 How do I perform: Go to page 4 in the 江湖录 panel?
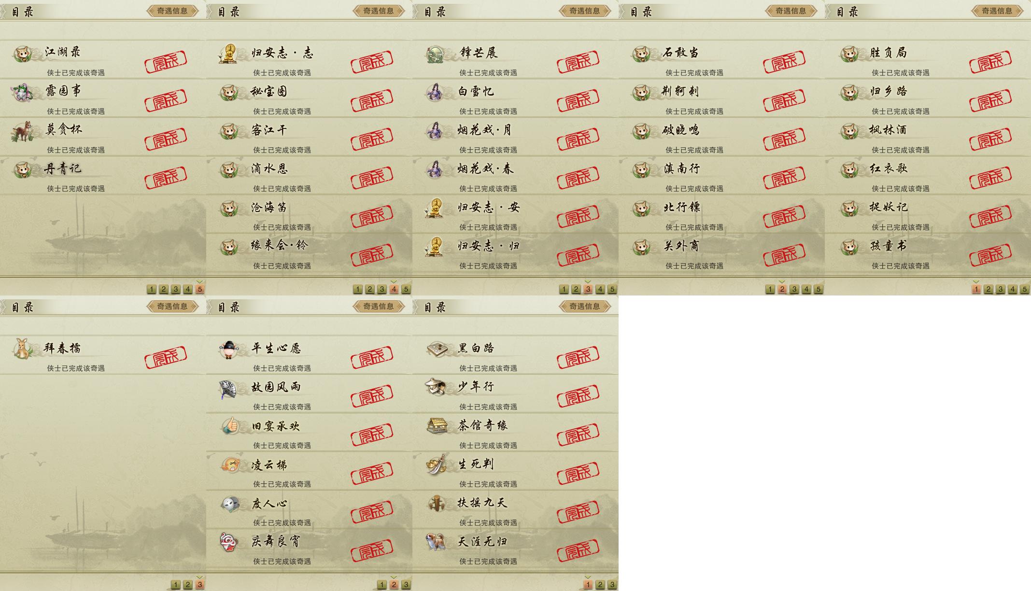coord(188,289)
